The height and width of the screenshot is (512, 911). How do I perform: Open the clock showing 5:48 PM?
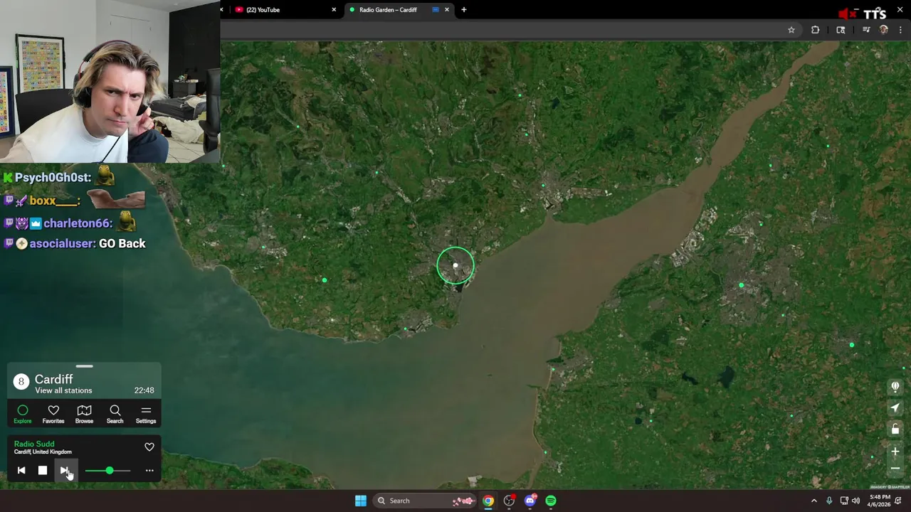(x=880, y=501)
